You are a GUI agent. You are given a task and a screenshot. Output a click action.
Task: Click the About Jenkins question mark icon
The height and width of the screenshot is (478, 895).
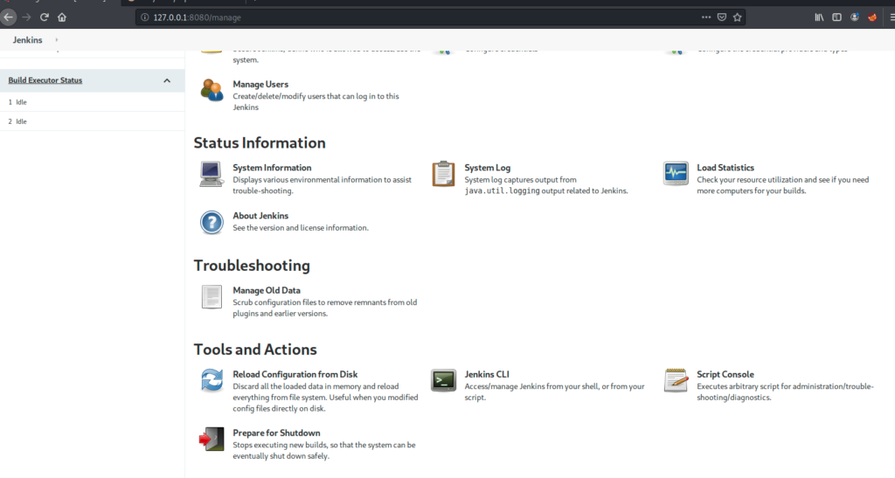[x=212, y=223]
